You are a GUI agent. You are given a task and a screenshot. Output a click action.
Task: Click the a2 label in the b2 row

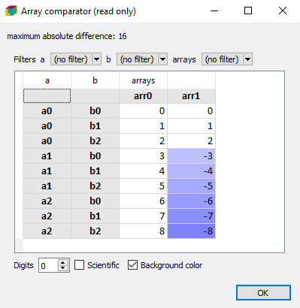click(x=47, y=231)
